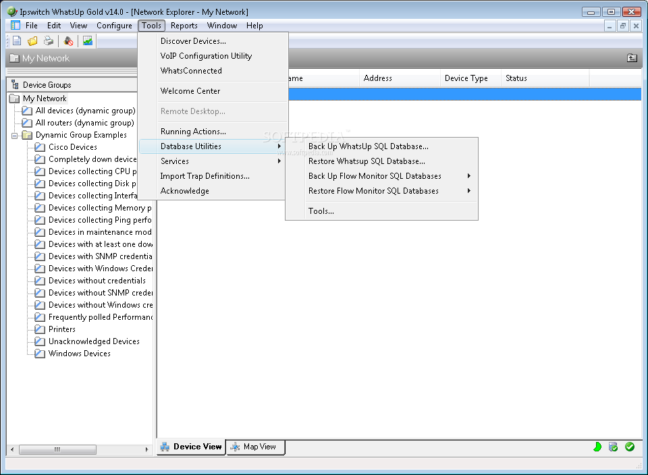Select the highlighted blue device list row
Viewport: 648px width, 475px height.
[x=464, y=94]
